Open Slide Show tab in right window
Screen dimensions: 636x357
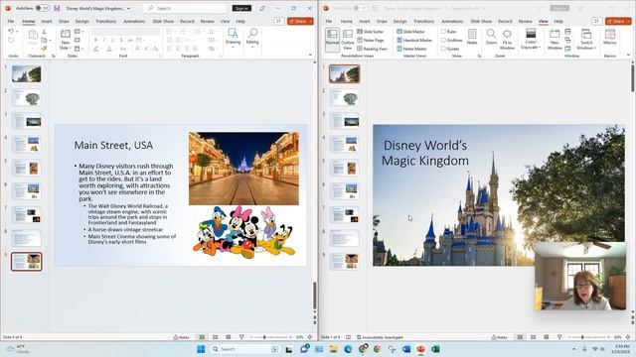click(481, 21)
